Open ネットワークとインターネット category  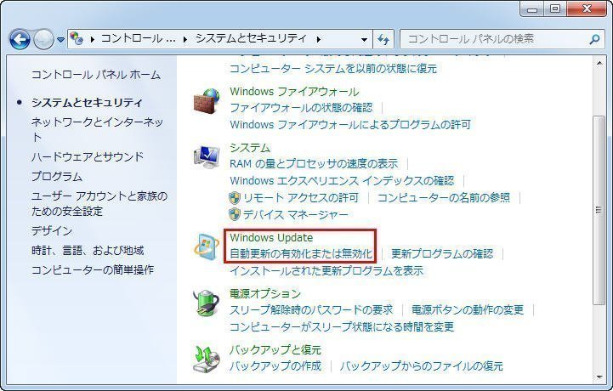pyautogui.click(x=97, y=129)
